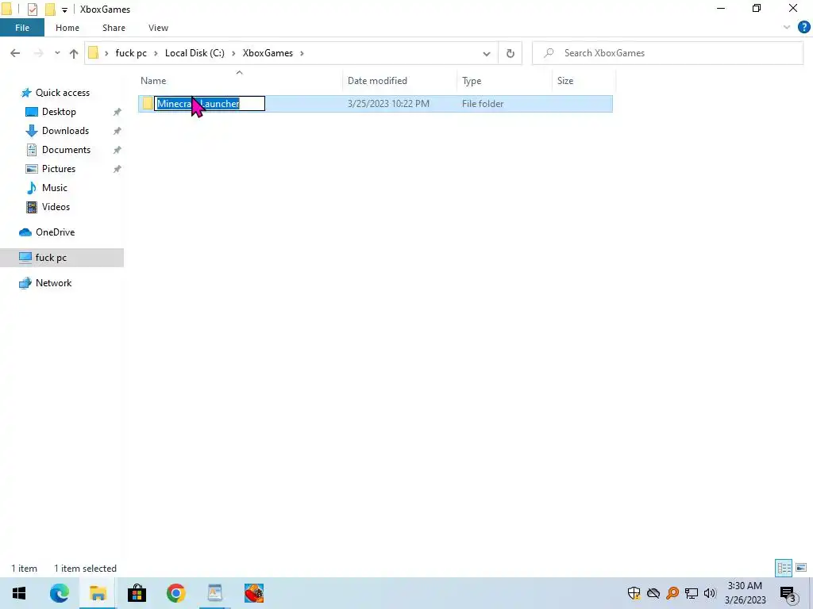This screenshot has width=813, height=609.
Task: Open the taskbar app next to Chrome
Action: coord(214,593)
